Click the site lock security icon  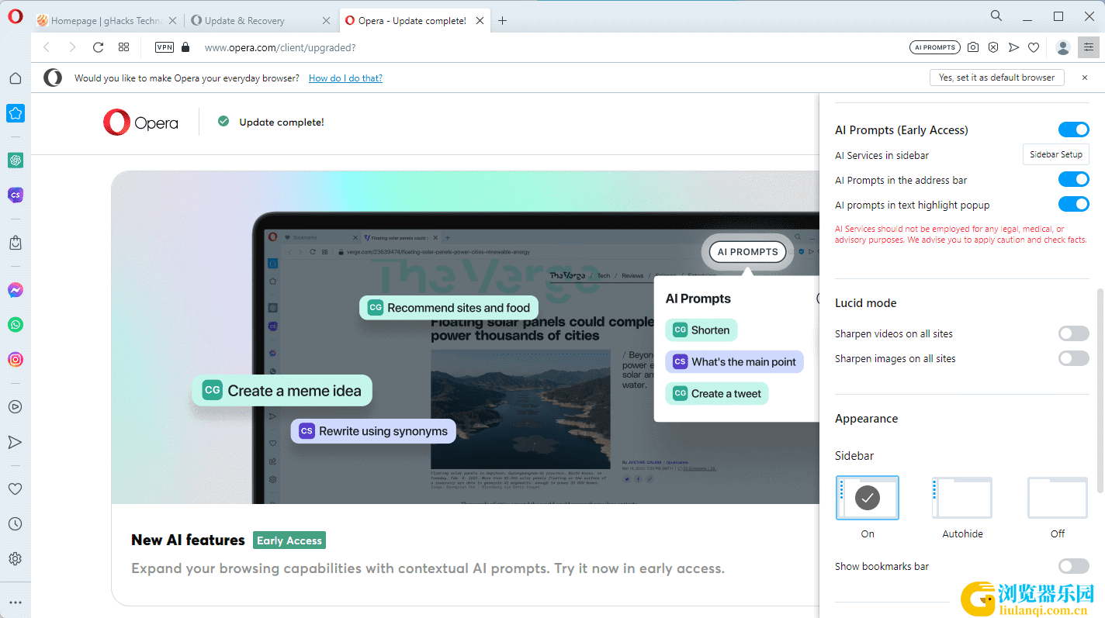(185, 47)
